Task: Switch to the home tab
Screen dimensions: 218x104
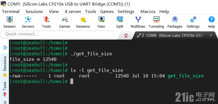Action: [x=126, y=35]
